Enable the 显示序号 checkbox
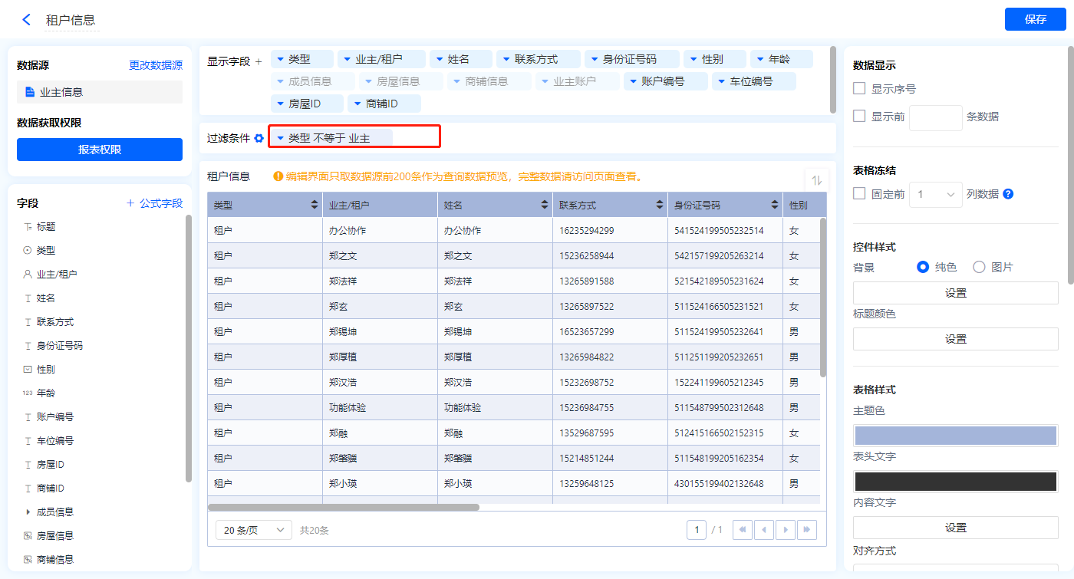The width and height of the screenshot is (1074, 579). coord(860,89)
